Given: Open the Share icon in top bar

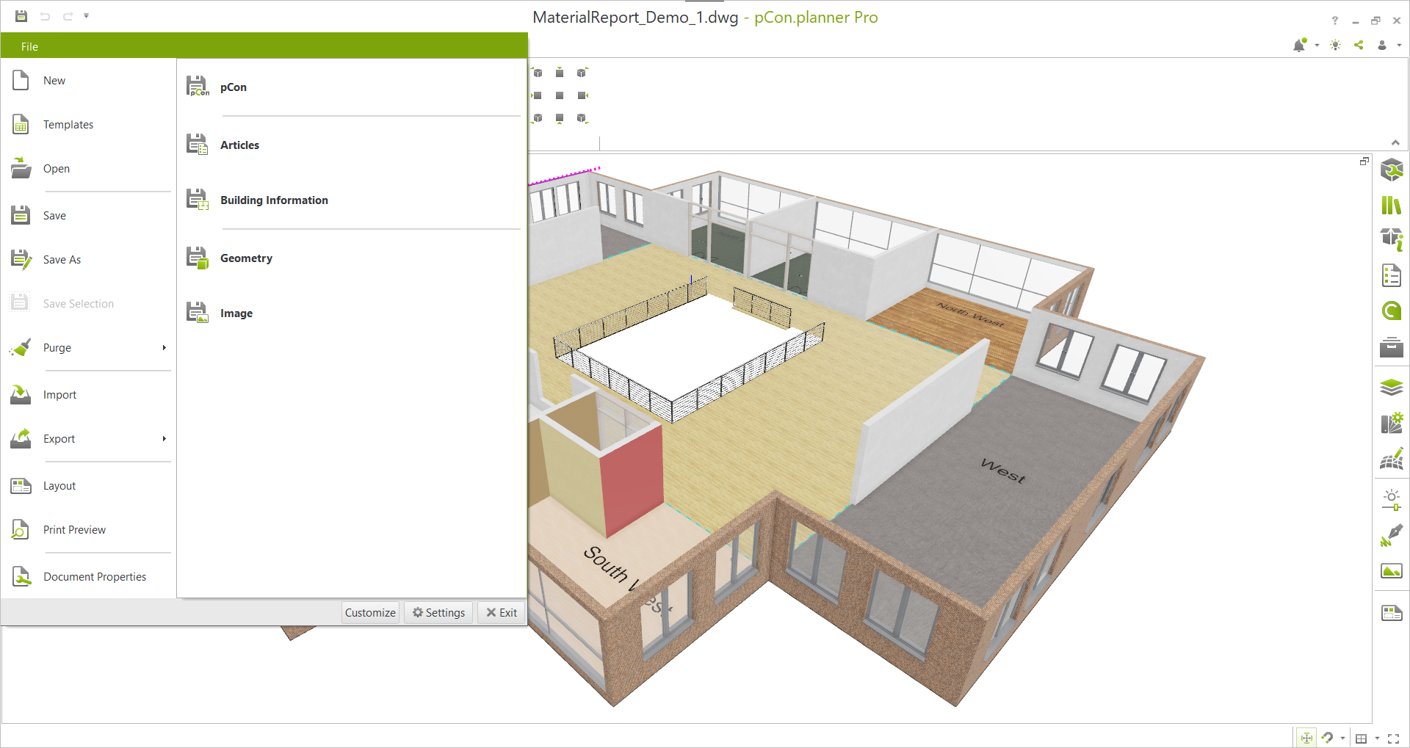Looking at the screenshot, I should (1359, 45).
